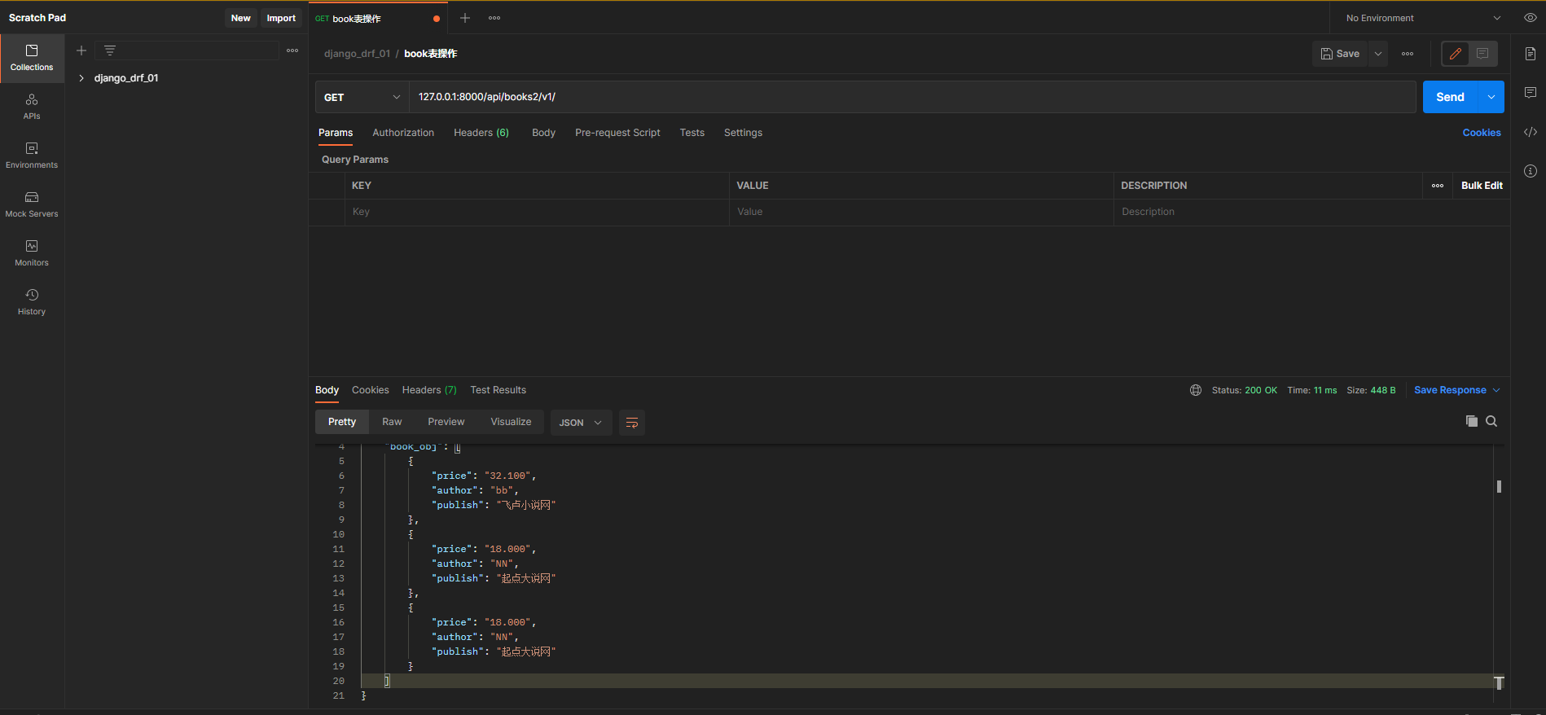This screenshot has width=1546, height=715.
Task: Click django_drf_01 in the breadcrumb
Action: pos(357,54)
